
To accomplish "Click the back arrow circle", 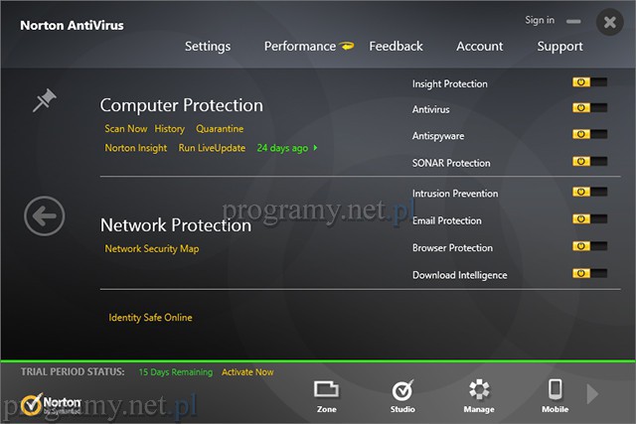I will [x=45, y=215].
